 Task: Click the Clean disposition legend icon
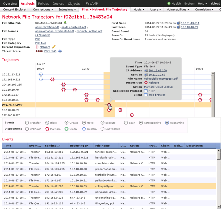click(x=66, y=129)
